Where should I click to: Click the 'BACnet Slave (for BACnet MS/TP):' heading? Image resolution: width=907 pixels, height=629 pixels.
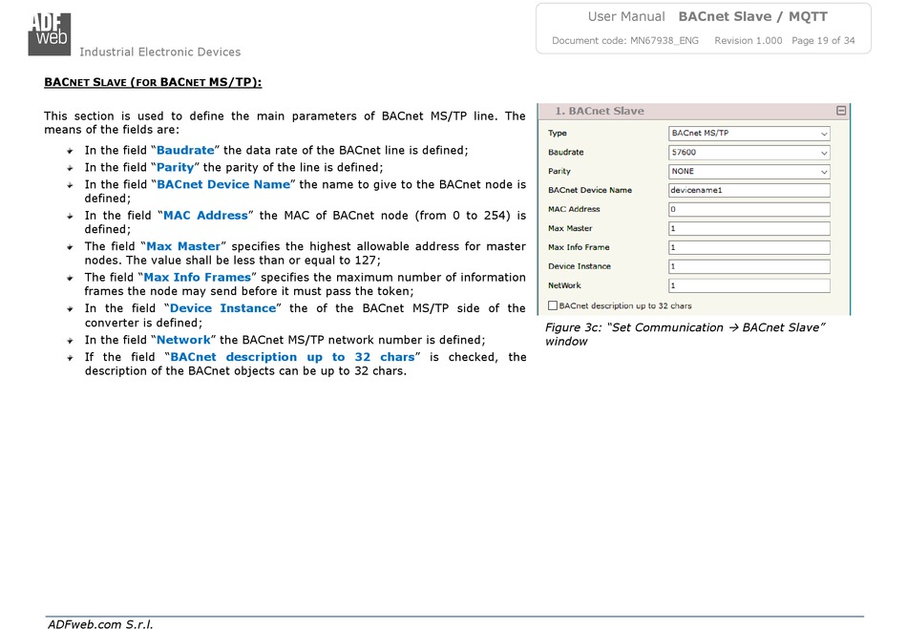pyautogui.click(x=153, y=82)
